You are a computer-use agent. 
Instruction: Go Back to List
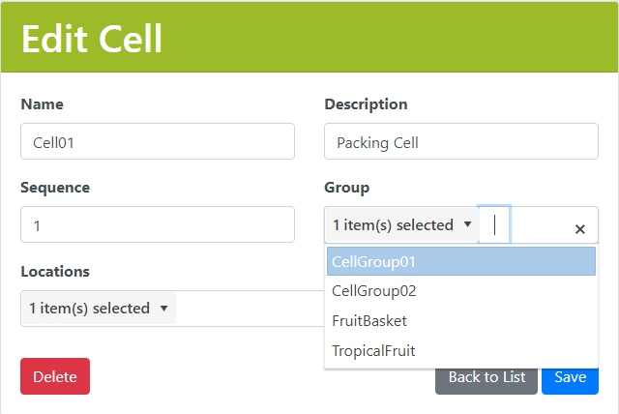486,377
